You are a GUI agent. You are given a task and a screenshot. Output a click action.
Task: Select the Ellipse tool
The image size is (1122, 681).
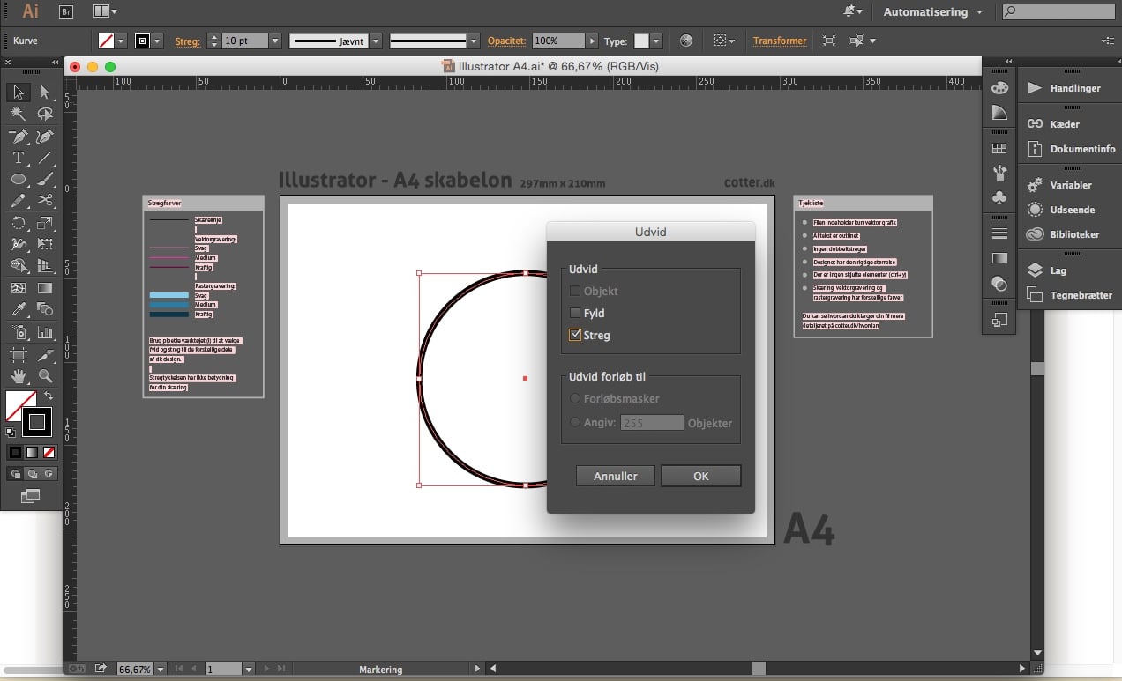point(18,179)
